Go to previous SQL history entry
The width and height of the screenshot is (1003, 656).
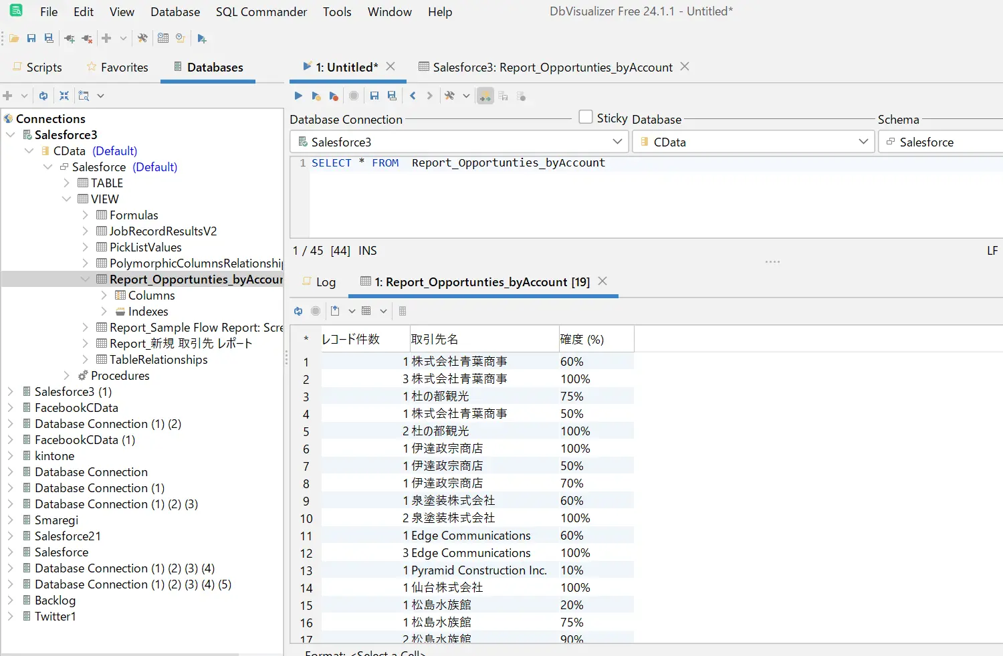pyautogui.click(x=413, y=96)
